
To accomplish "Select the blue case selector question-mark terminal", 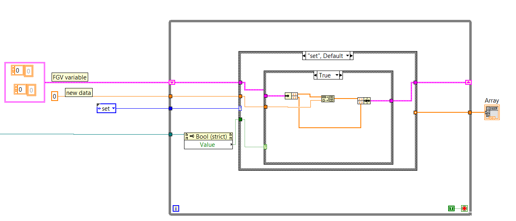I will point(240,108).
